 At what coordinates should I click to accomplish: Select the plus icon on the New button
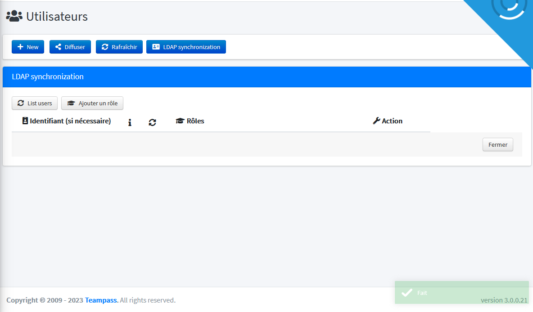click(20, 46)
